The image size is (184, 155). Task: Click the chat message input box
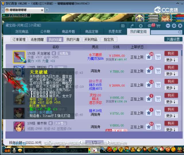coord(56,150)
